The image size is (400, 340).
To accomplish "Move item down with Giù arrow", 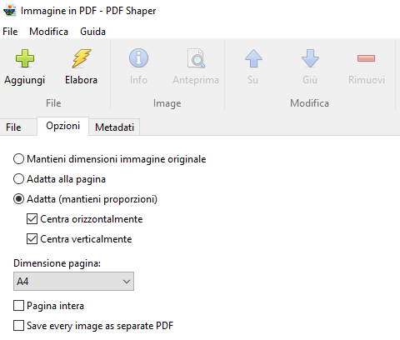I will [310, 58].
